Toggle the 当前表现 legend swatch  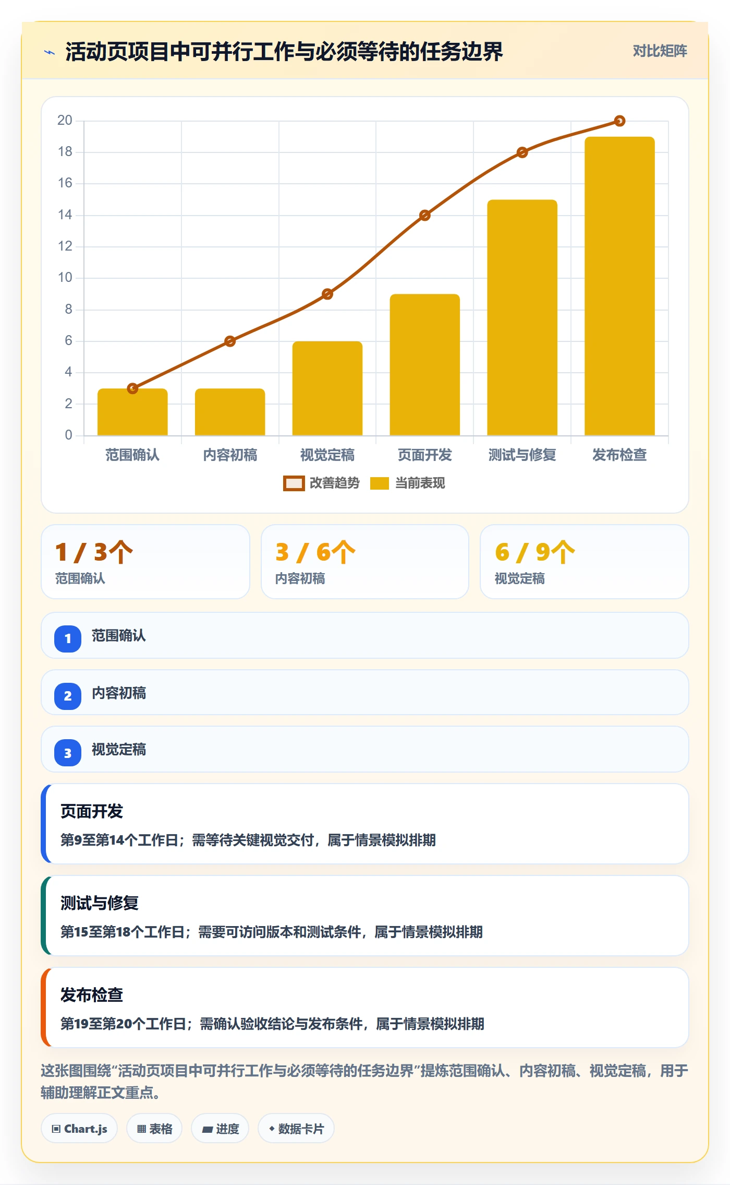pyautogui.click(x=379, y=483)
